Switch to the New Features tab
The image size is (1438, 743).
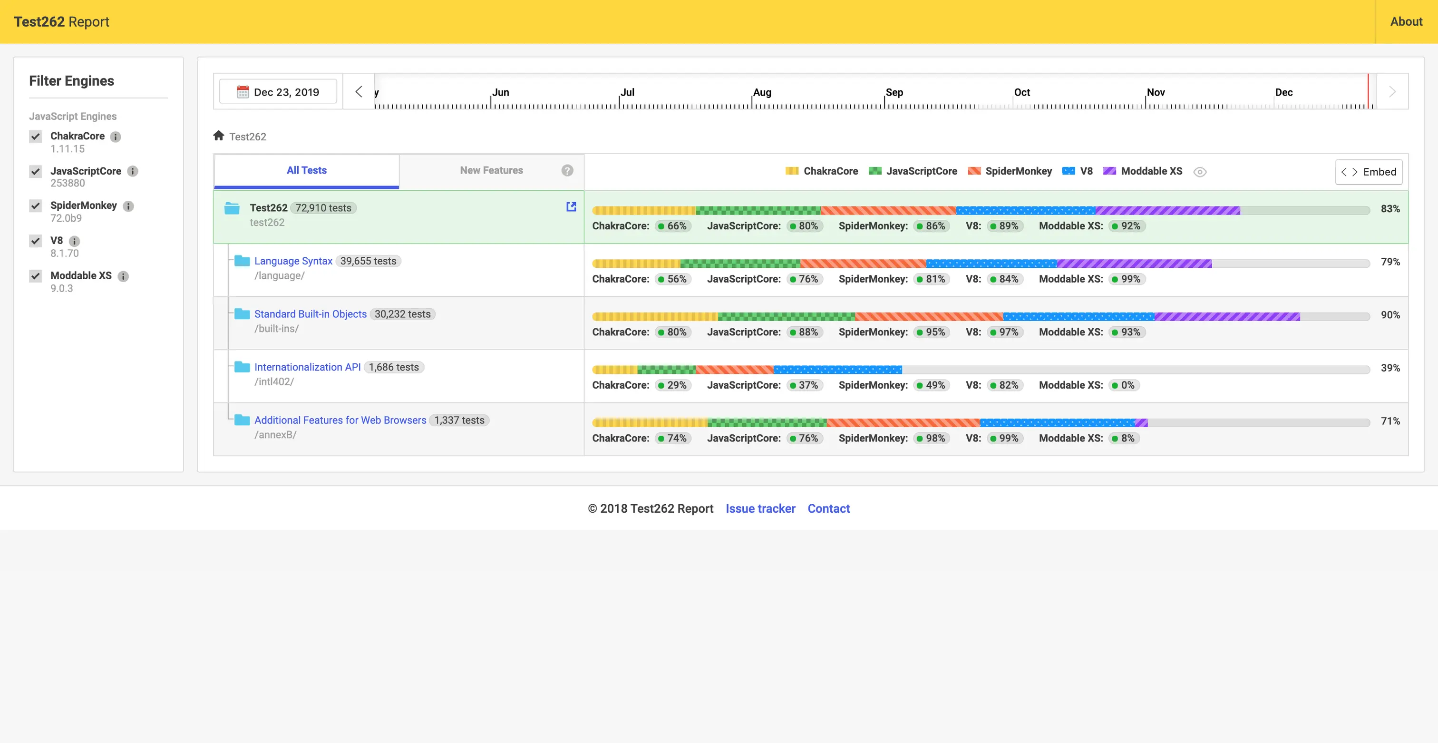[491, 171]
